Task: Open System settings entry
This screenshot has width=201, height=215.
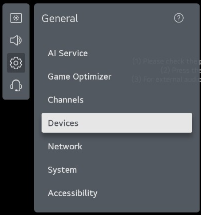Action: tap(62, 170)
